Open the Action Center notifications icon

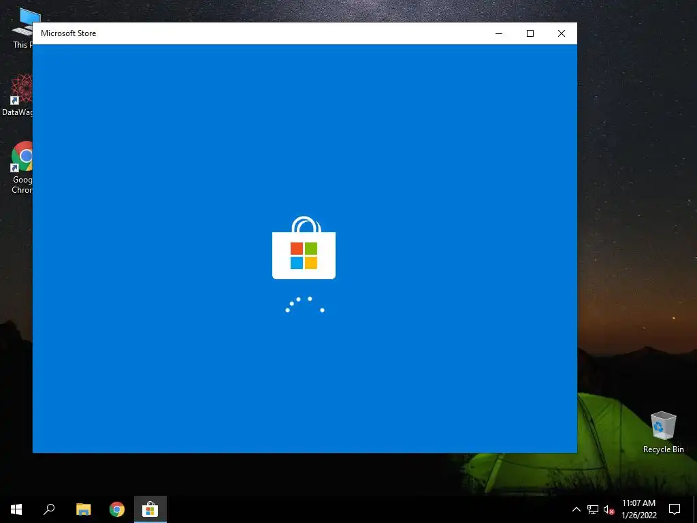coord(675,509)
